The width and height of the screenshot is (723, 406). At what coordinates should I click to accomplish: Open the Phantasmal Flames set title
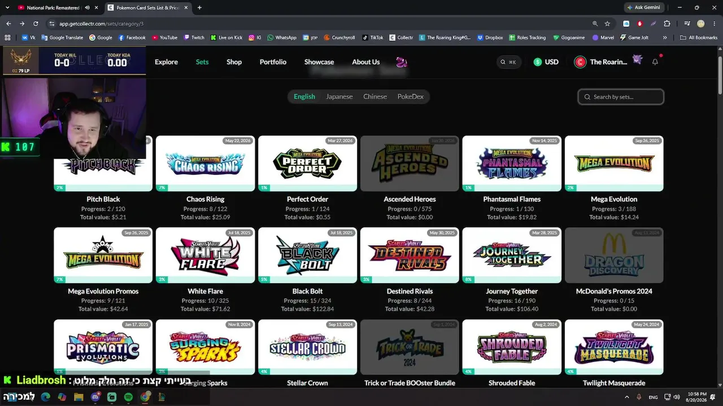[x=512, y=199]
